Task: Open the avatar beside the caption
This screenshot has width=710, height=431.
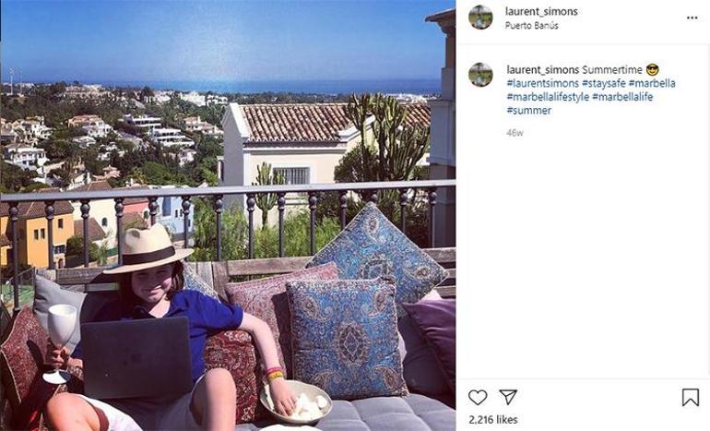Action: (480, 75)
